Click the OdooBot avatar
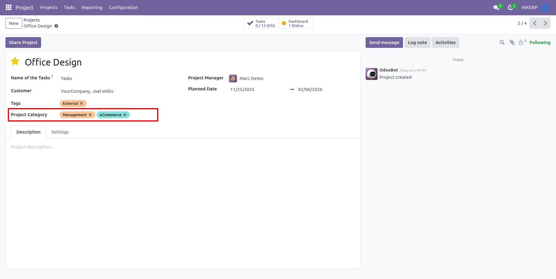The height and width of the screenshot is (279, 556). pos(372,74)
